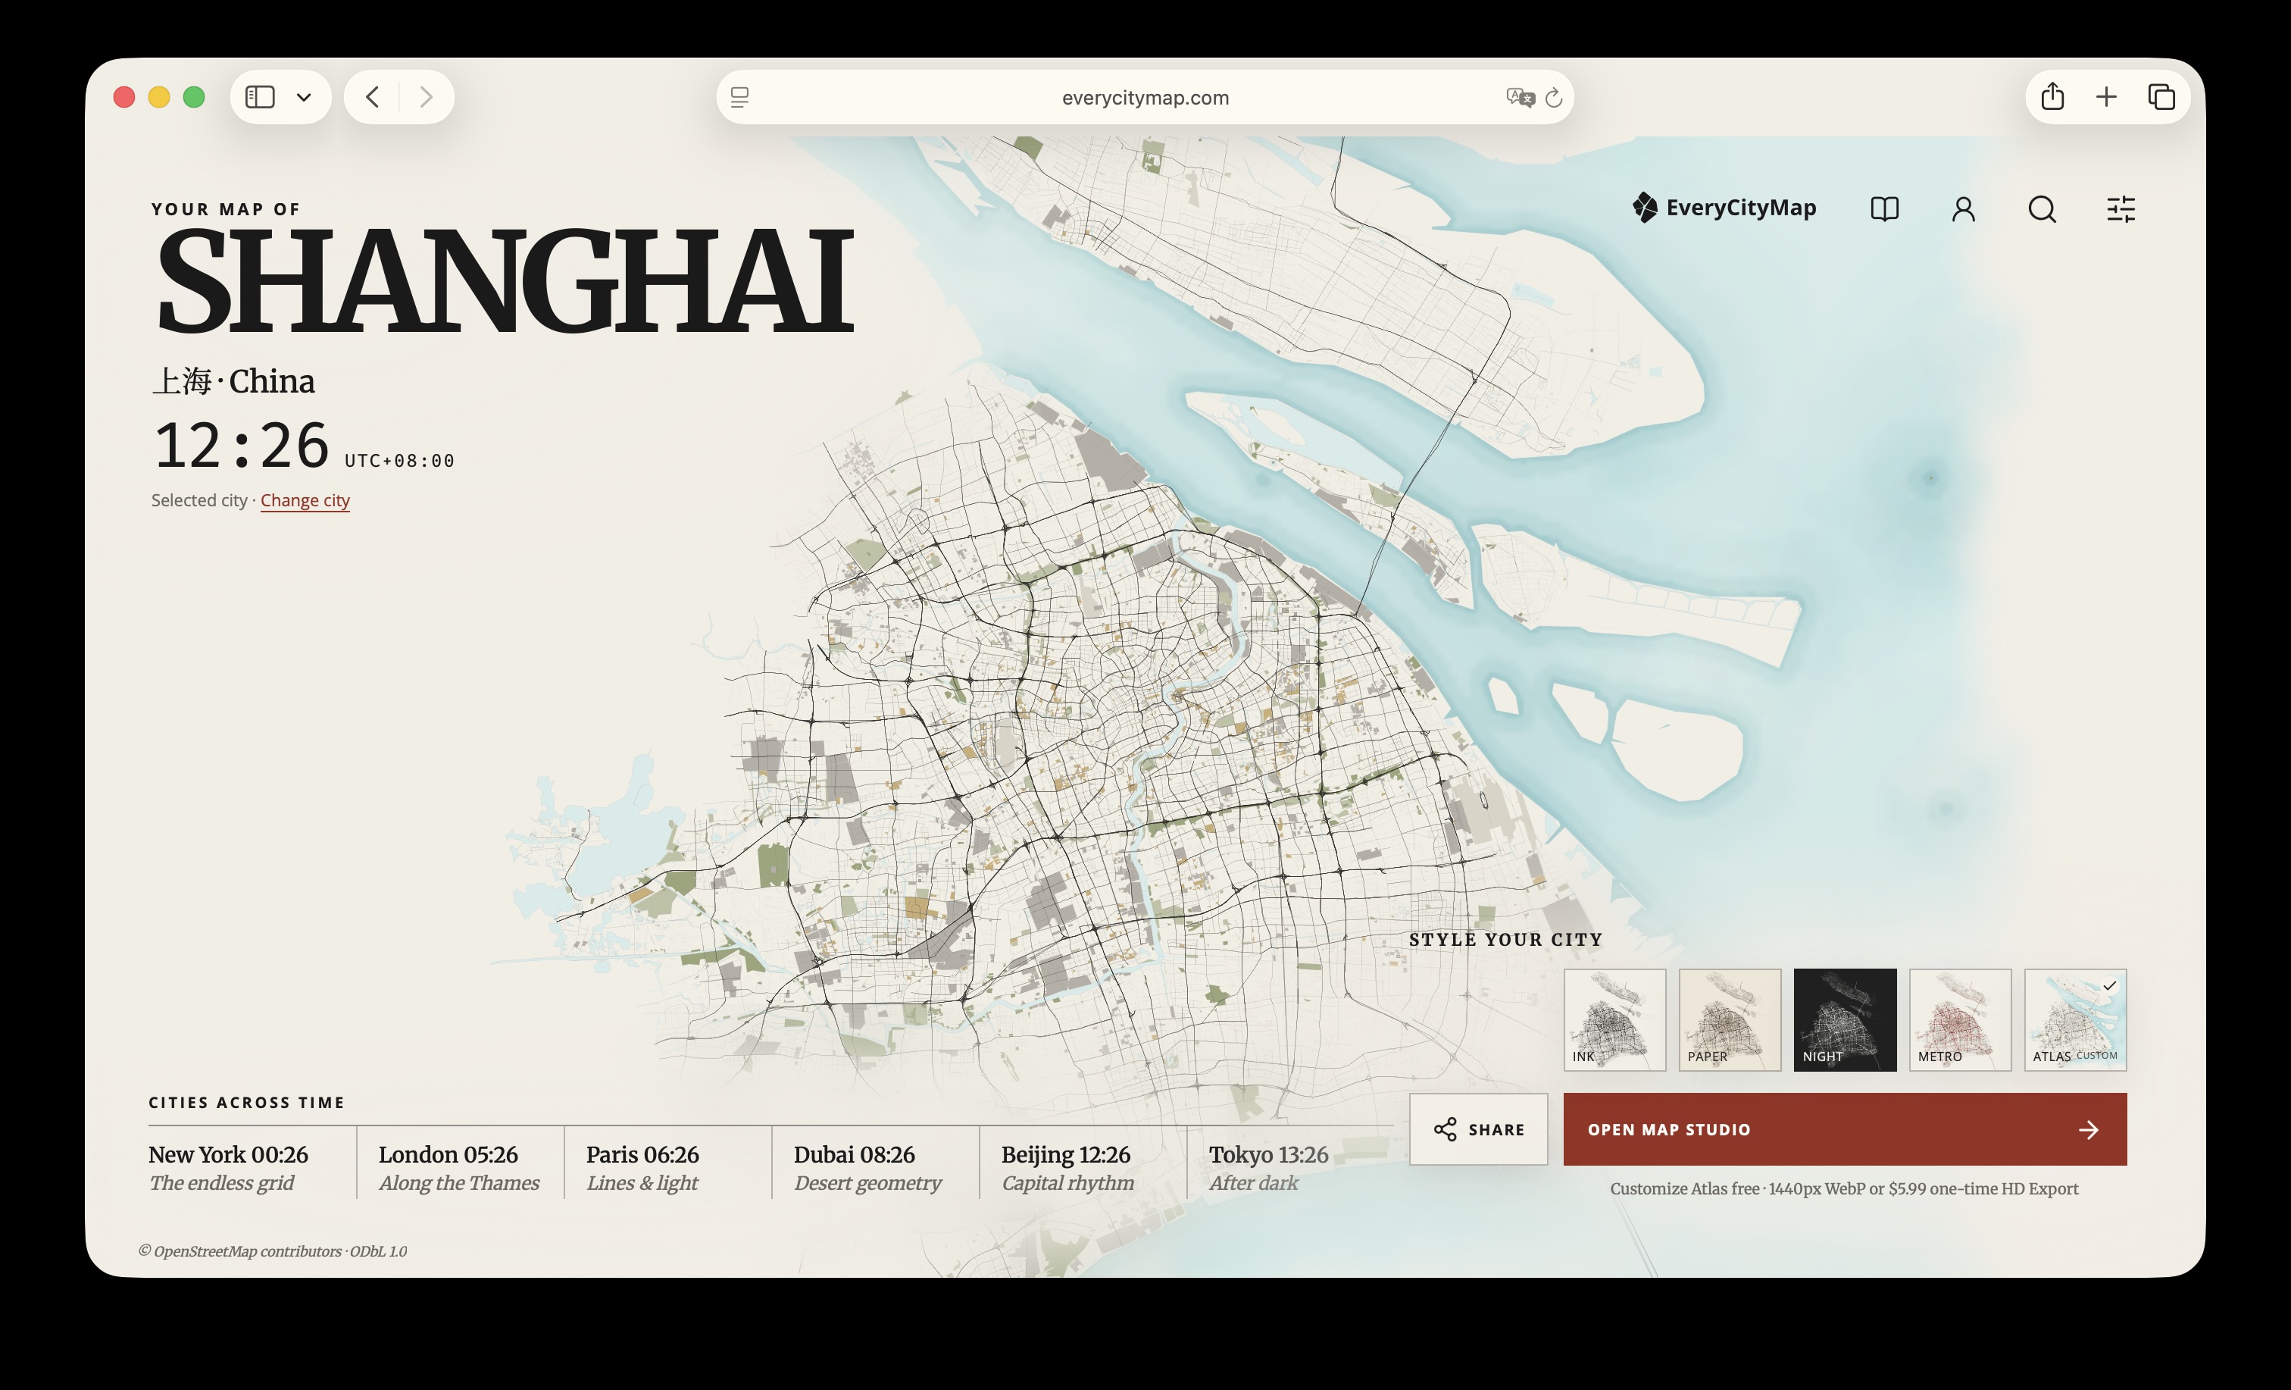Image resolution: width=2291 pixels, height=1390 pixels.
Task: Select the ATLAS custom style thumbnail
Action: point(2075,1019)
